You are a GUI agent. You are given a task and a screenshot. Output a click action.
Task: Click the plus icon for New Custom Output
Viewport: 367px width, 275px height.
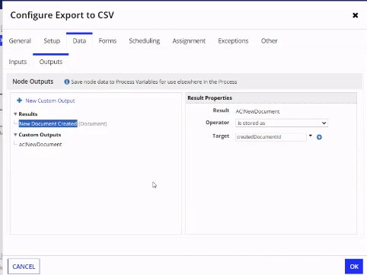pyautogui.click(x=19, y=101)
